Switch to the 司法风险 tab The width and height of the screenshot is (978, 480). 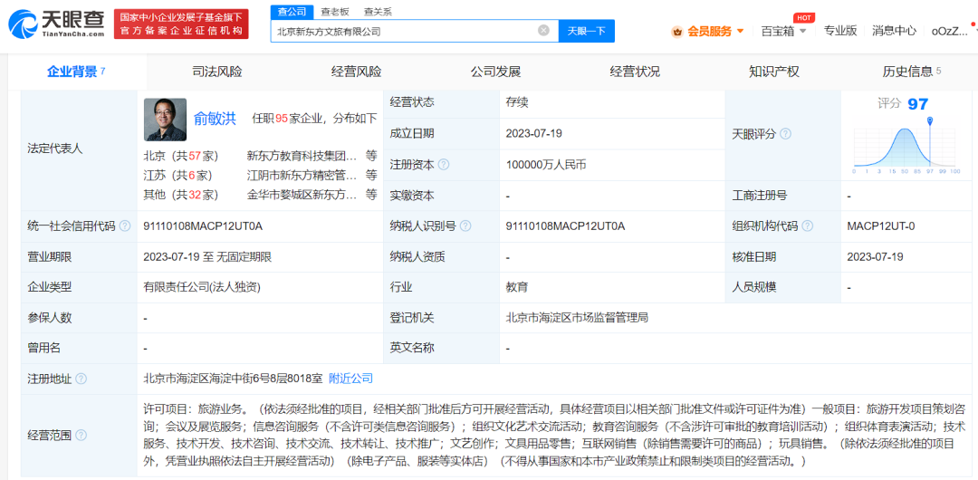tap(217, 72)
